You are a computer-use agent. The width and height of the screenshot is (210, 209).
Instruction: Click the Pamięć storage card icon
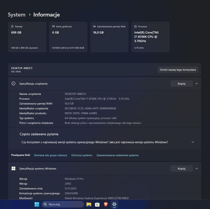pyautogui.click(x=12, y=27)
